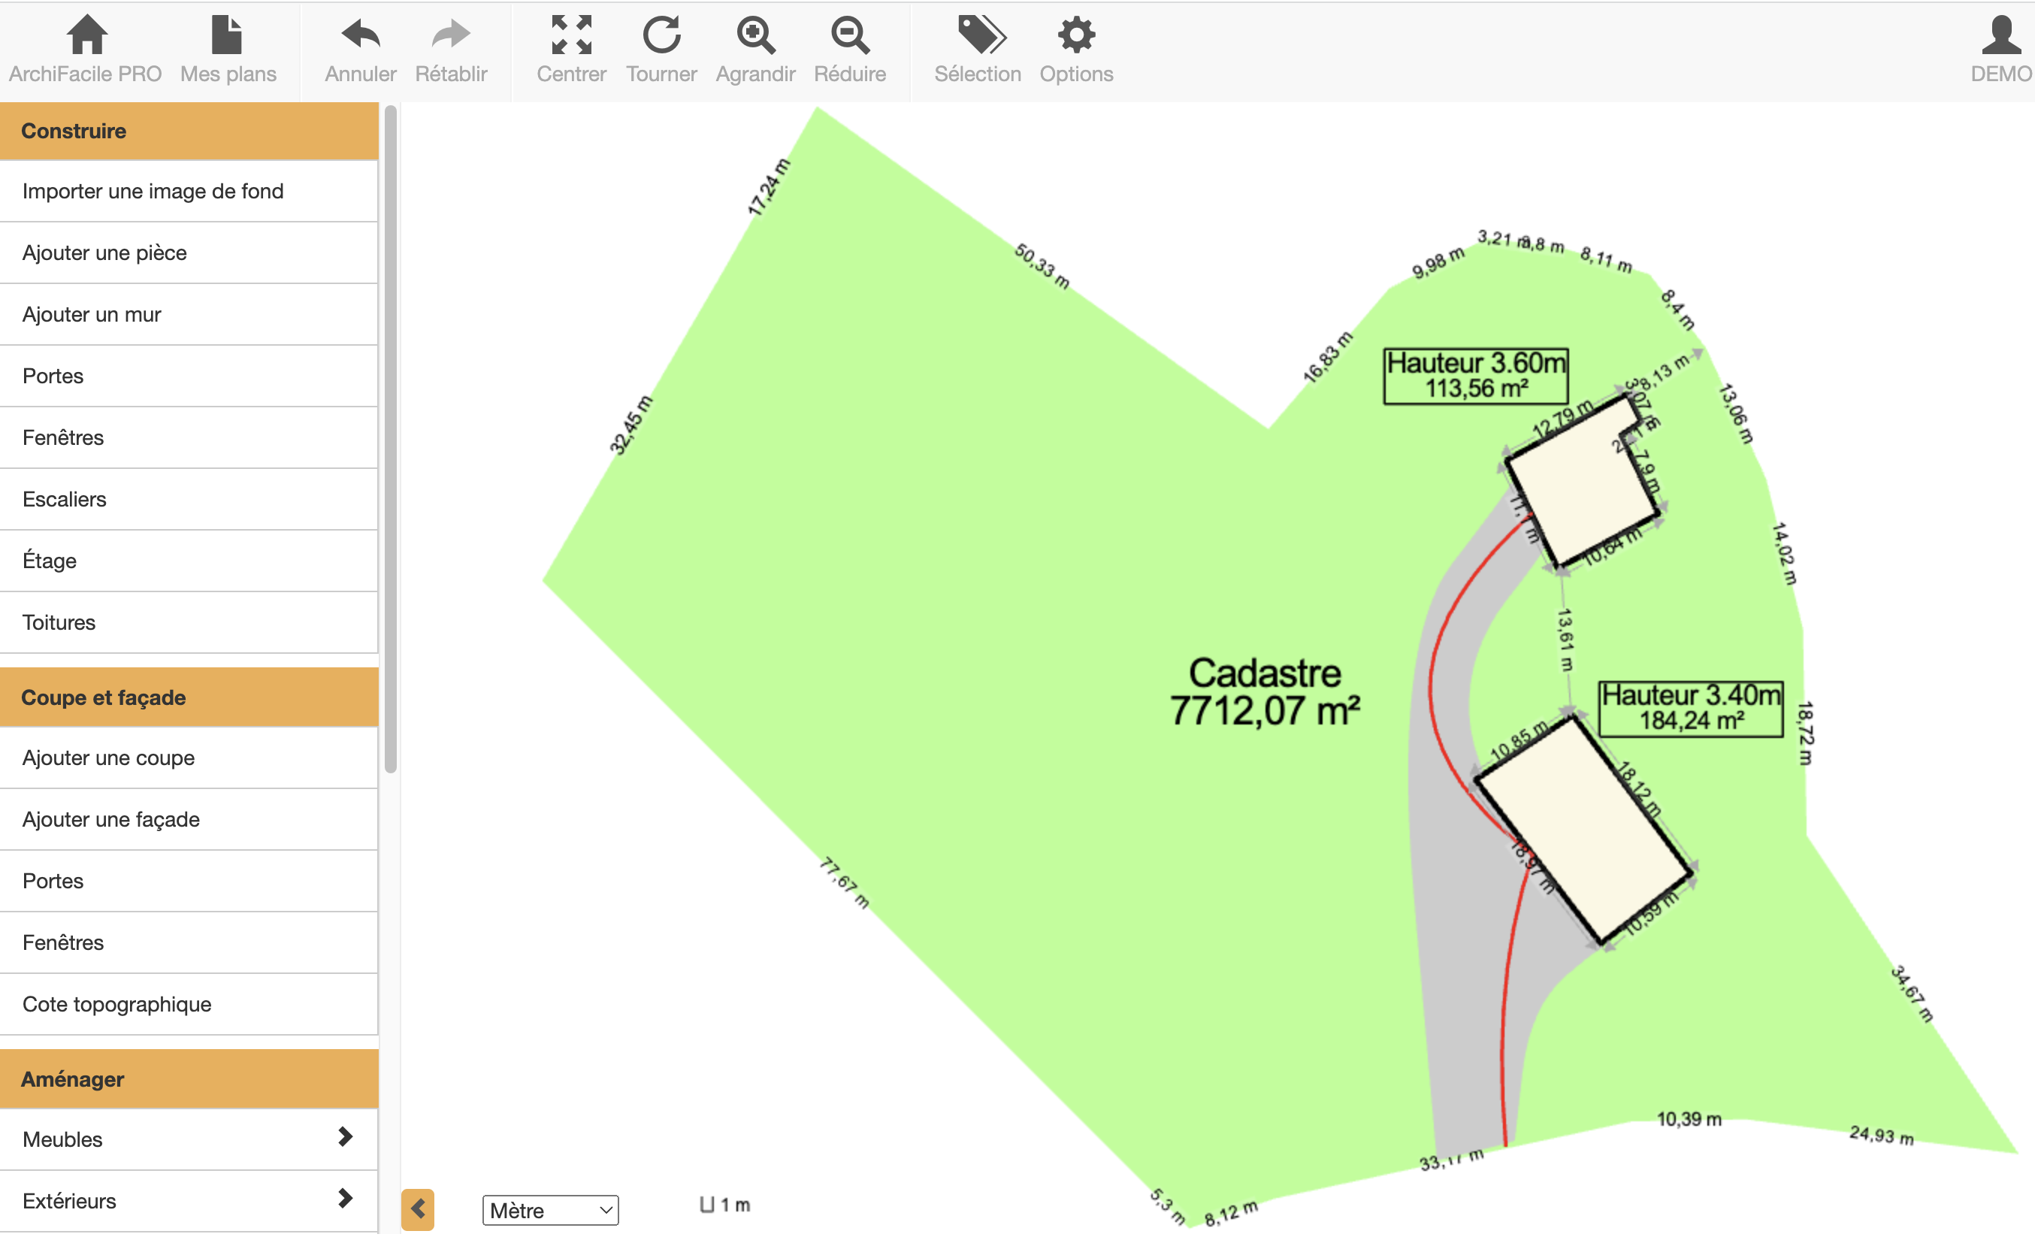Viewport: 2035px width, 1237px height.
Task: Expand the Meubles submenu arrow
Action: pos(345,1138)
